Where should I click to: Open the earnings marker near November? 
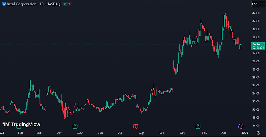198,126
